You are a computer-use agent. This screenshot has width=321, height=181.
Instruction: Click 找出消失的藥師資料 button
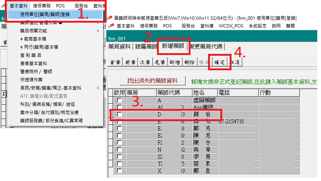(x=152, y=81)
